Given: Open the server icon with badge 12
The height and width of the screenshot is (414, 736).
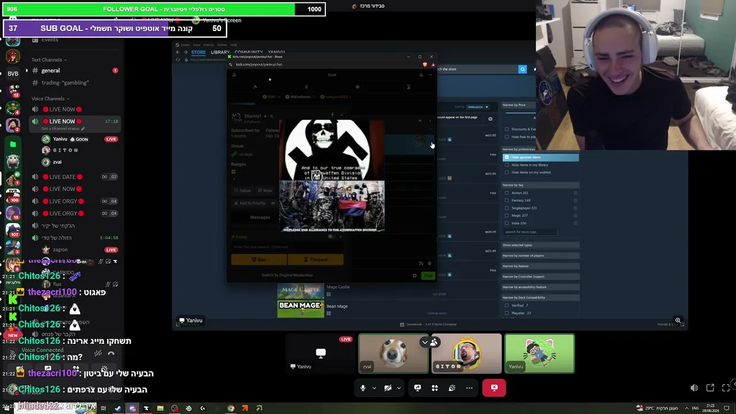Looking at the screenshot, I should (x=13, y=90).
